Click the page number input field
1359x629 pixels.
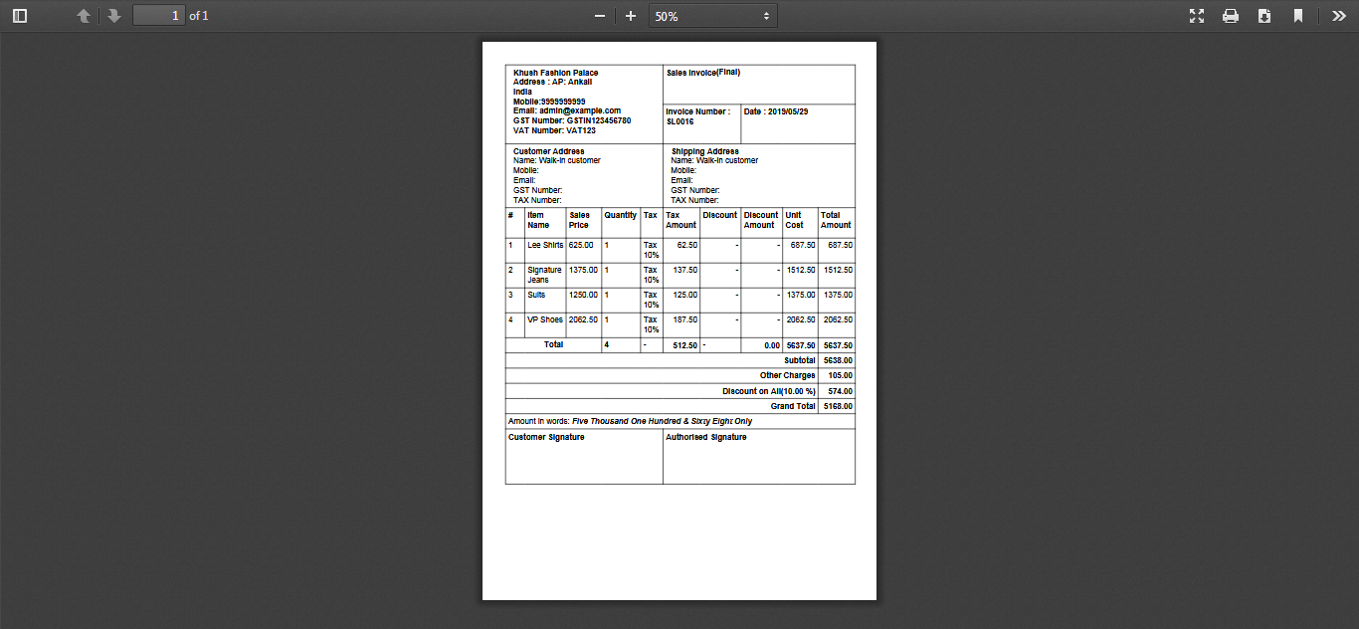(x=159, y=16)
